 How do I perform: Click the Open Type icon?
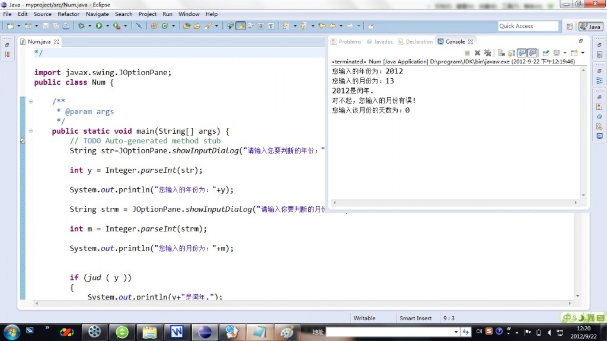pos(187,26)
